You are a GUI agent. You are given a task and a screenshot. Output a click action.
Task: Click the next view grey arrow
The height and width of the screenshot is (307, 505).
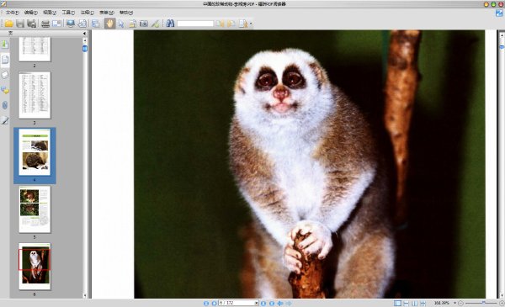click(x=289, y=303)
